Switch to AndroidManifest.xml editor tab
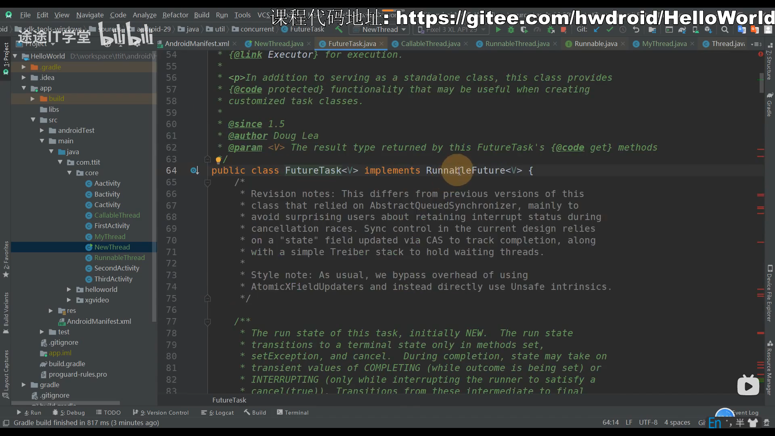 point(197,44)
